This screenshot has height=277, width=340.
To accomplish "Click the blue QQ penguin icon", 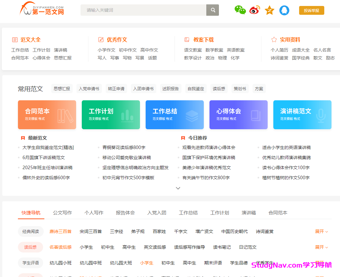I will pos(284,10).
